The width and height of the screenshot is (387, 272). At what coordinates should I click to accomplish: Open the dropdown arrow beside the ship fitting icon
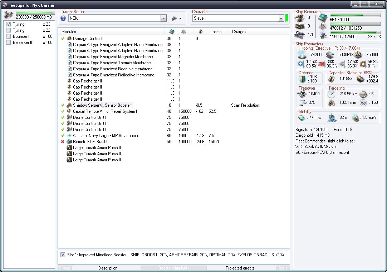pos(180,19)
